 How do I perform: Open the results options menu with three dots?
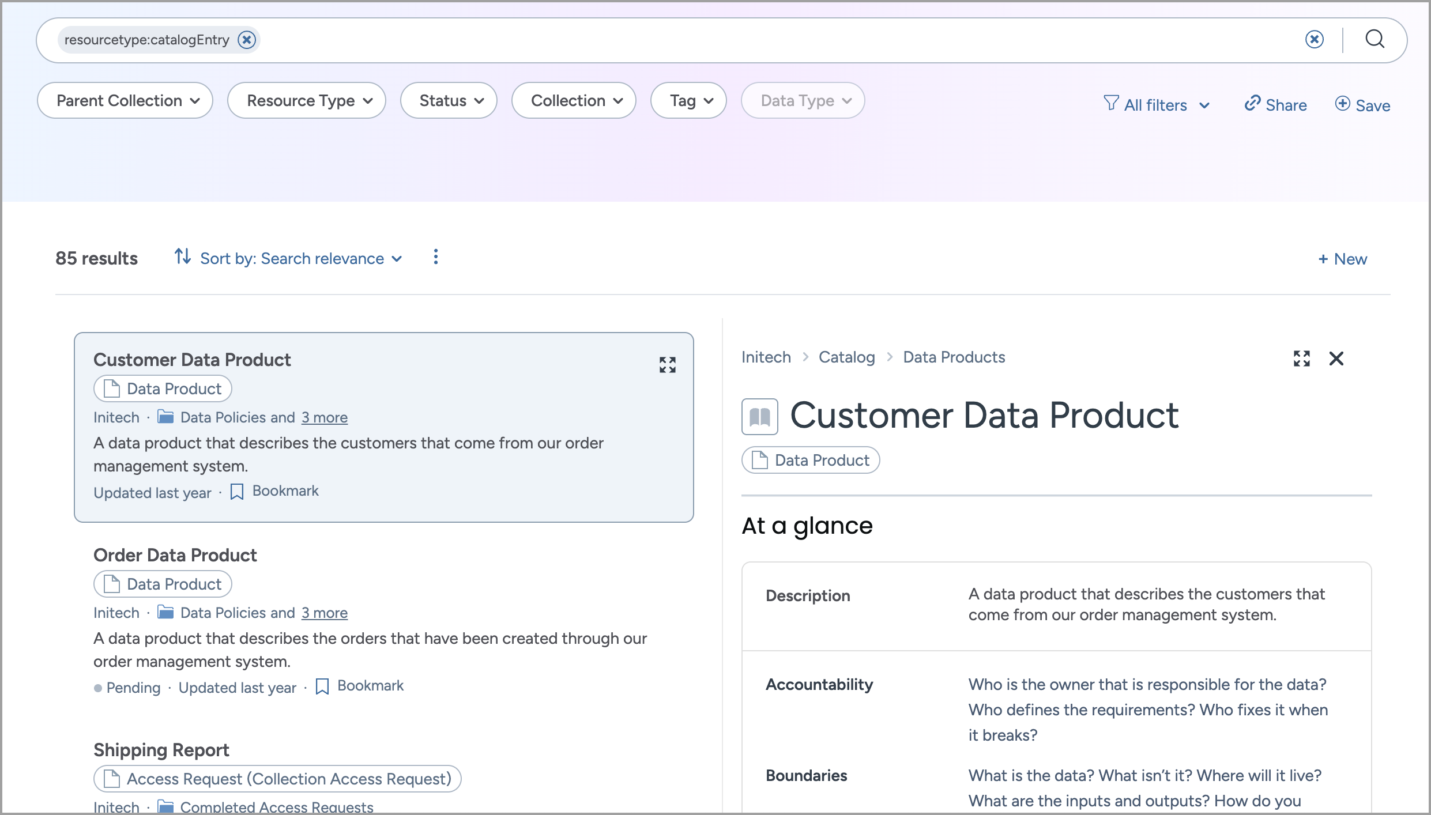point(435,258)
